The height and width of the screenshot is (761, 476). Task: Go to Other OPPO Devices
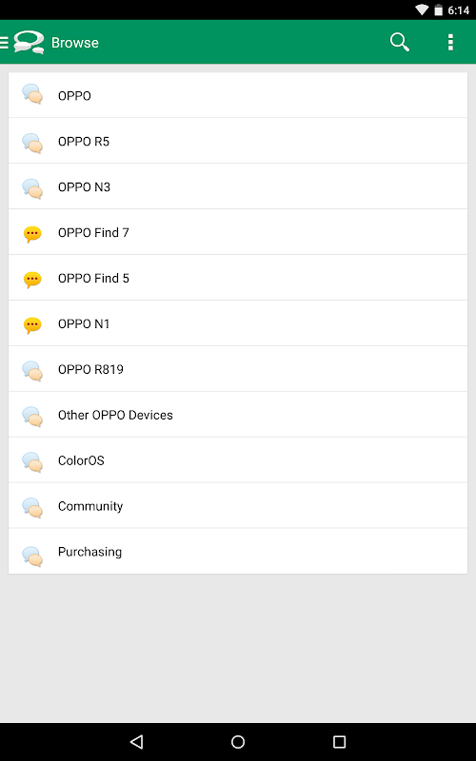coord(238,415)
